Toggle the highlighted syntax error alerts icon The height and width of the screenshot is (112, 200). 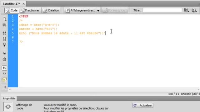coord(4,80)
